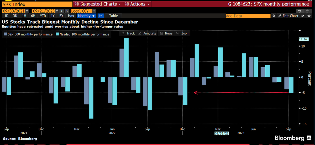Click S&P 500 legend color swatch
This screenshot has width=315, height=145.
6,34
